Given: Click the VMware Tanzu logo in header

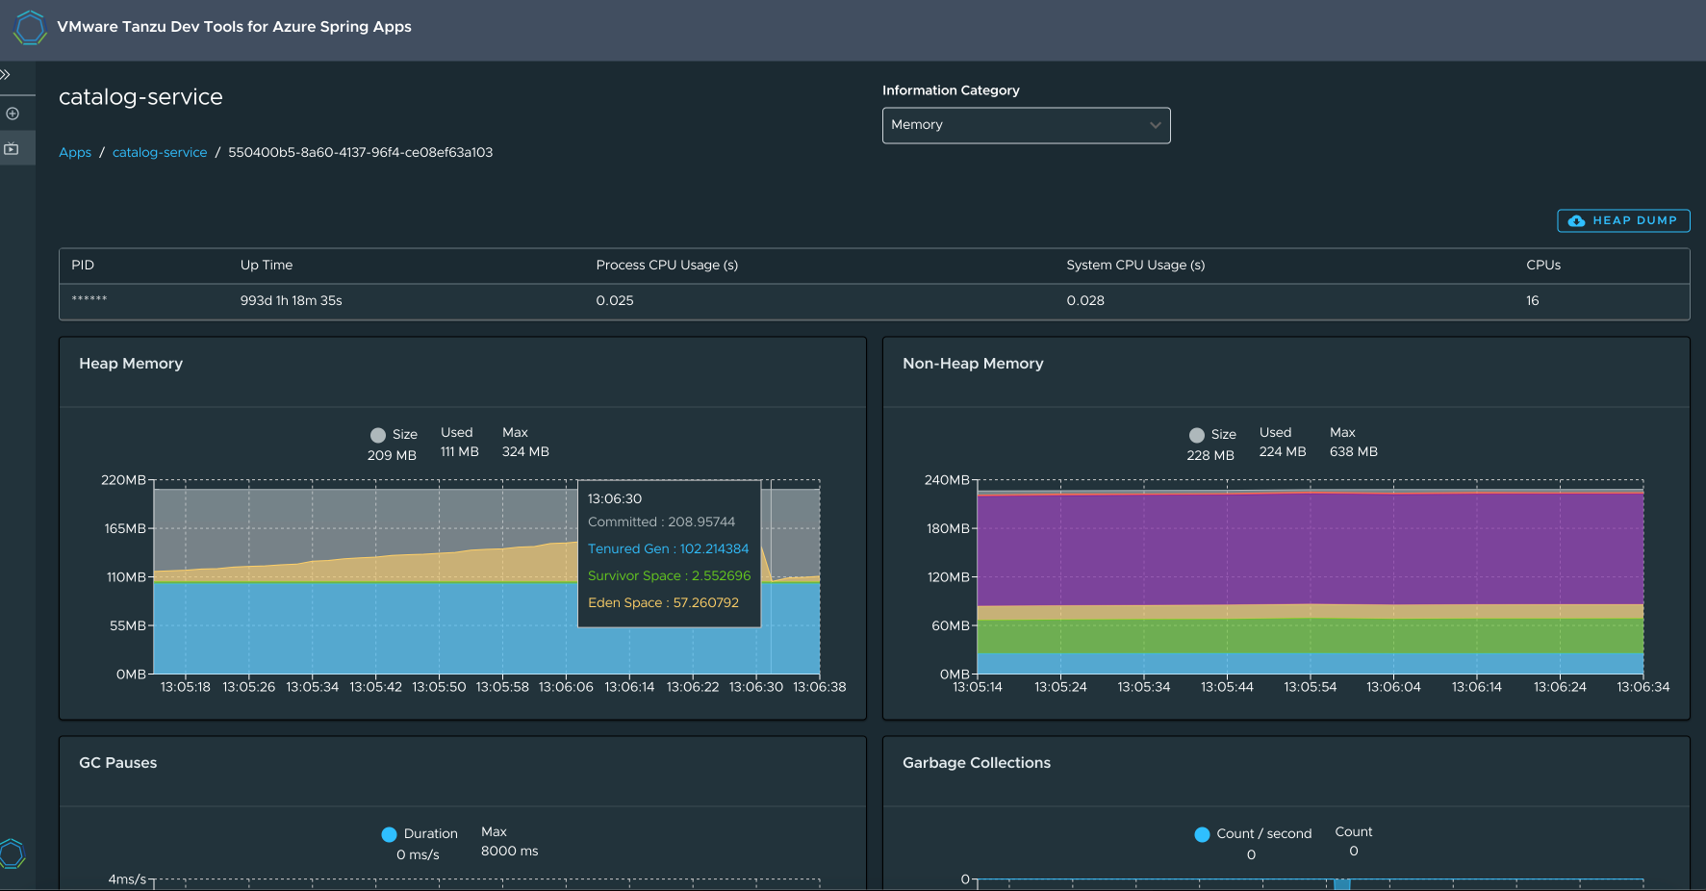Looking at the screenshot, I should coord(30,27).
